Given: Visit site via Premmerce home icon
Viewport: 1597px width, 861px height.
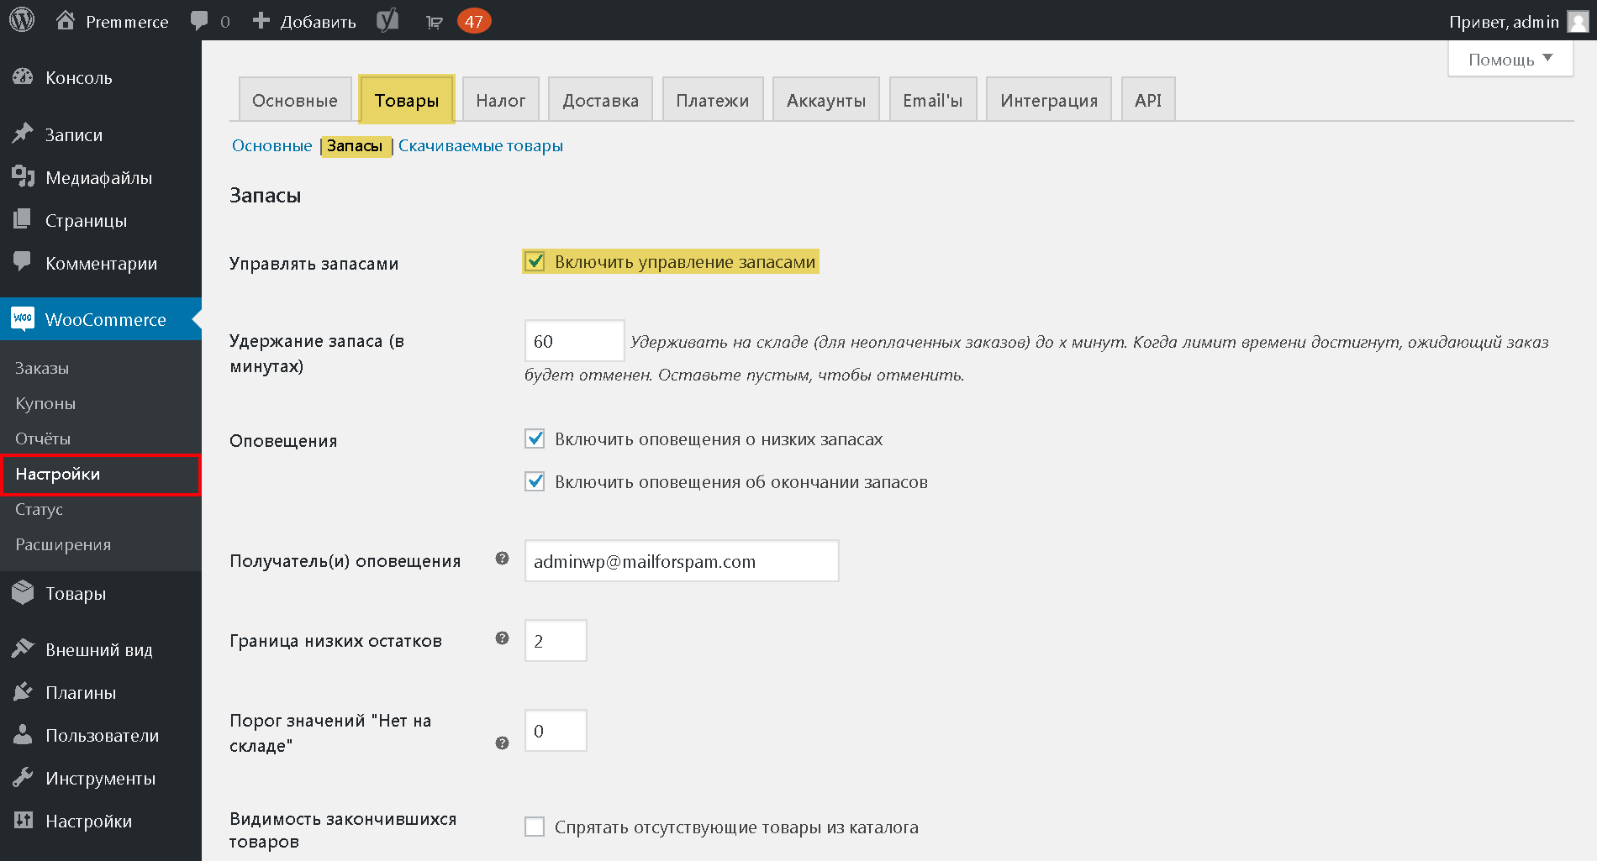Looking at the screenshot, I should (66, 20).
